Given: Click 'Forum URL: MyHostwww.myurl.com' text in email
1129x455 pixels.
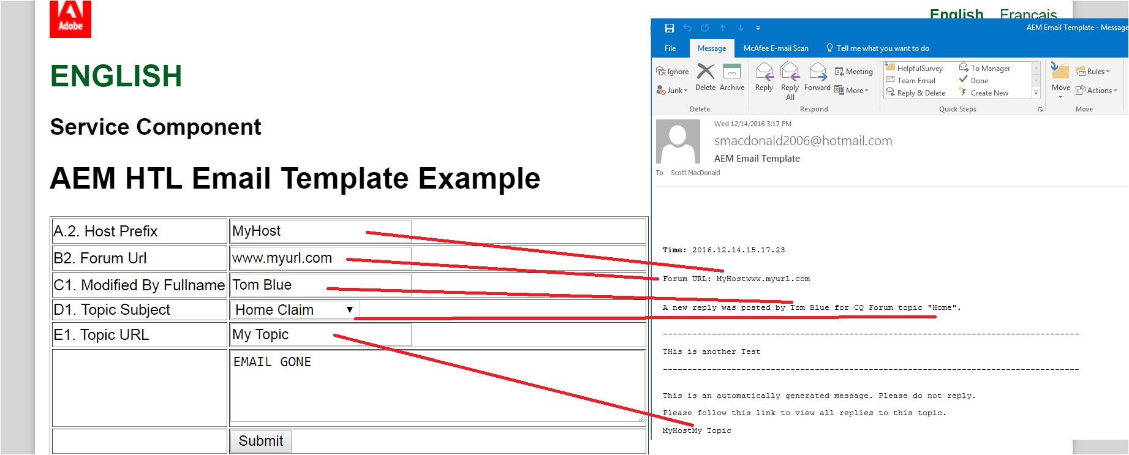Looking at the screenshot, I should pos(736,279).
